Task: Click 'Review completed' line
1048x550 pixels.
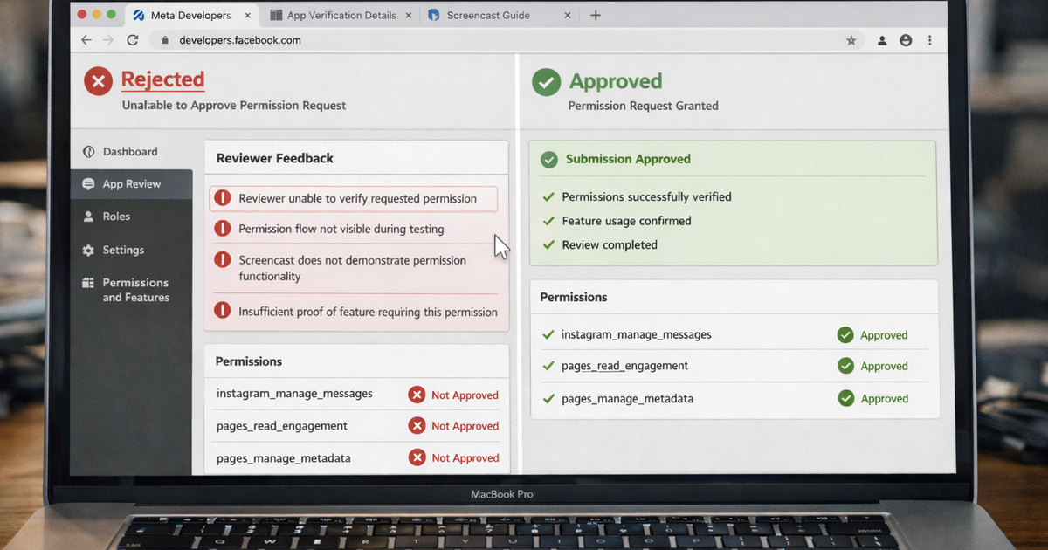Action: pos(610,245)
